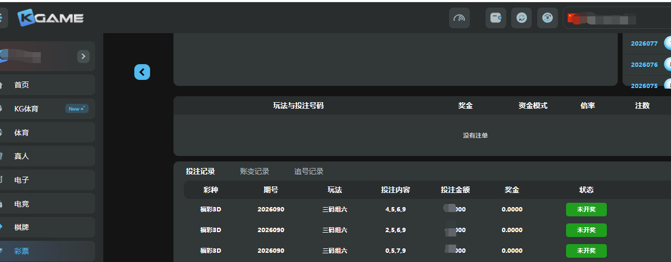Click the 玩法 column header in records

[x=334, y=190]
